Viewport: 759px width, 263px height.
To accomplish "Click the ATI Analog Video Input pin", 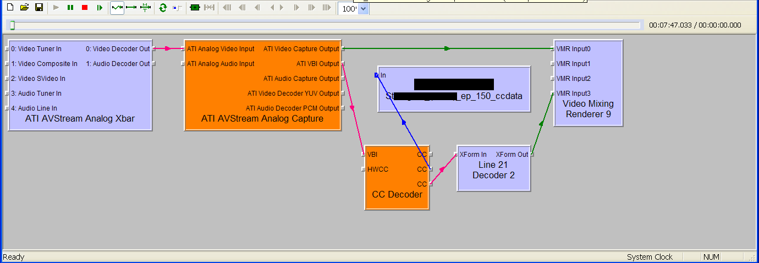I will pos(221,49).
